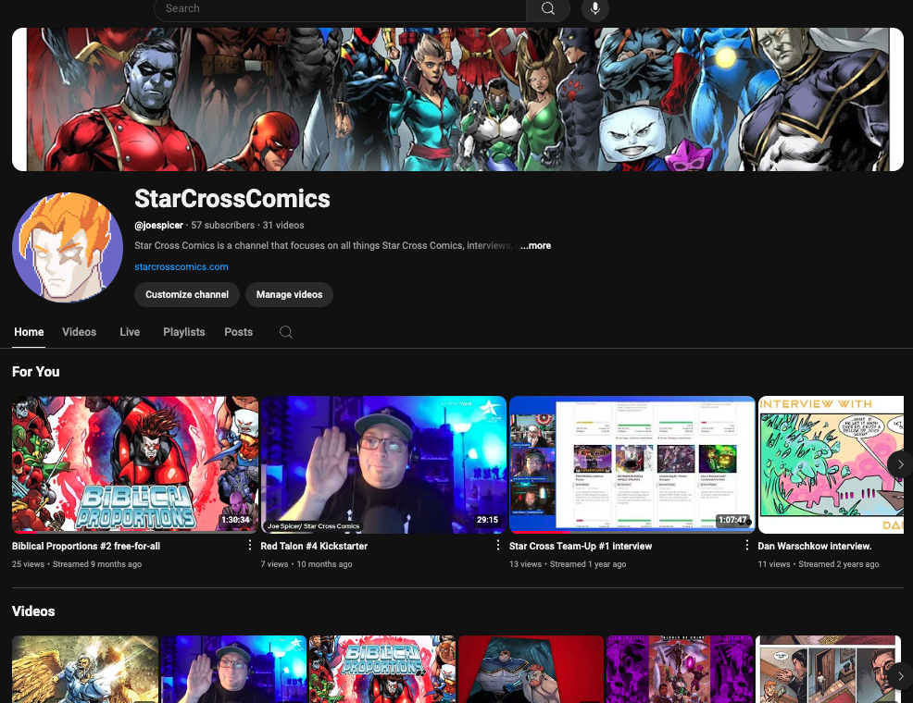The height and width of the screenshot is (703, 913).
Task: Open Videos row red background thumbnail
Action: (x=531, y=670)
